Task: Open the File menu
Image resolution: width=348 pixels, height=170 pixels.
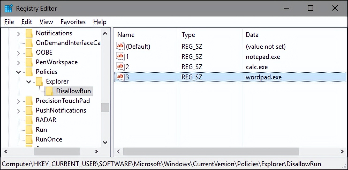Action: click(9, 22)
